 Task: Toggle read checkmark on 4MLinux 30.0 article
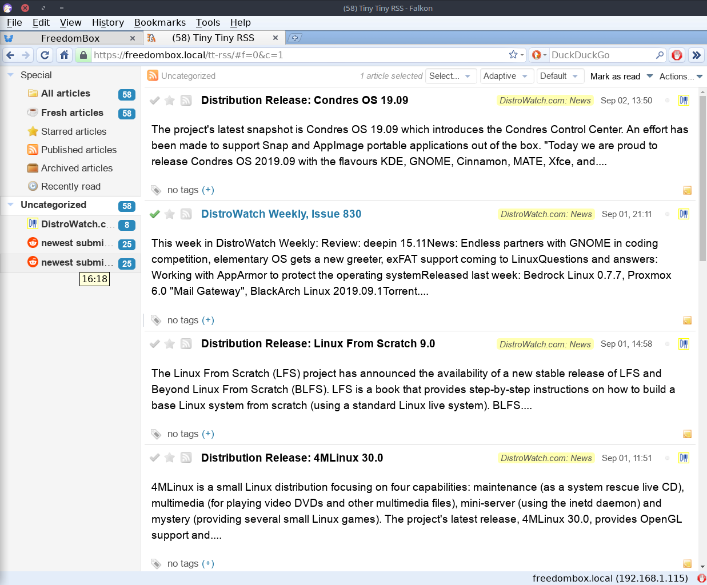coord(154,458)
